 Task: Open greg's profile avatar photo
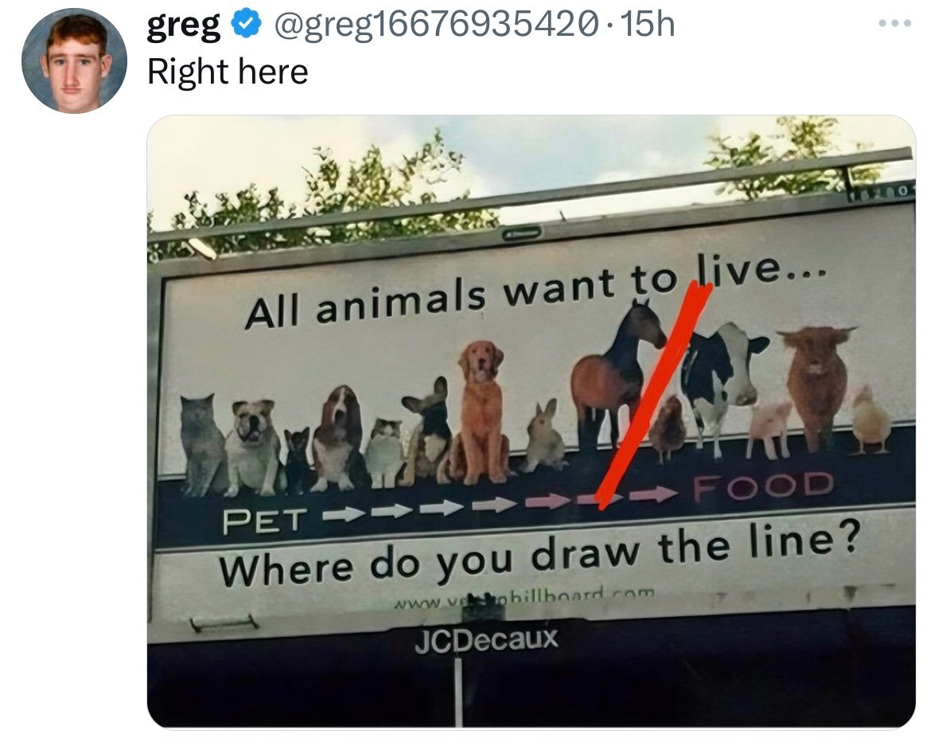tap(74, 61)
